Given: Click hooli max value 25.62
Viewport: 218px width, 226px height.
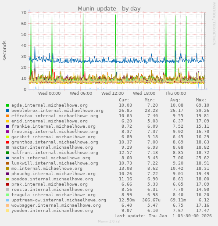Looking at the screenshot, I should pos(203,158).
